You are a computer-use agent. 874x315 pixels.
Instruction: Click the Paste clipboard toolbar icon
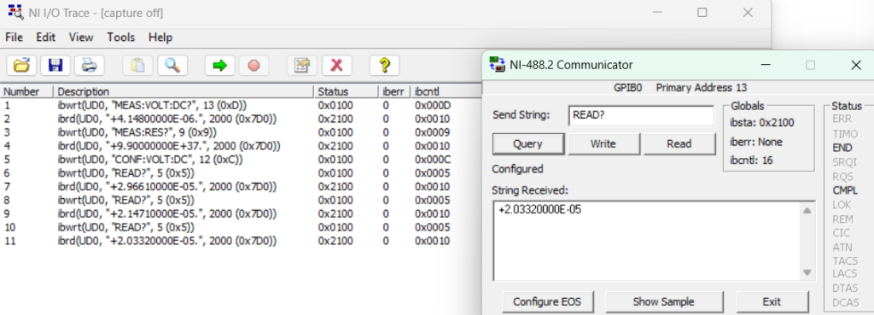137,66
